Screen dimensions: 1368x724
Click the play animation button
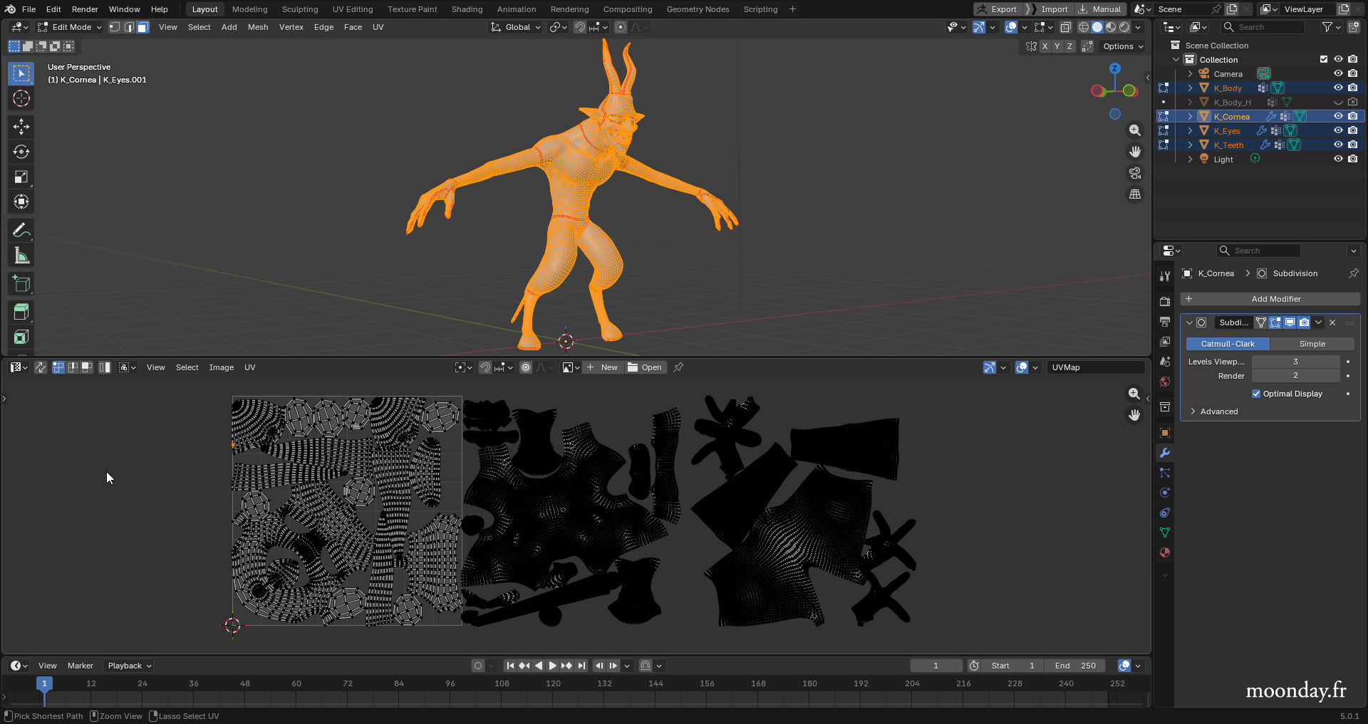(552, 666)
